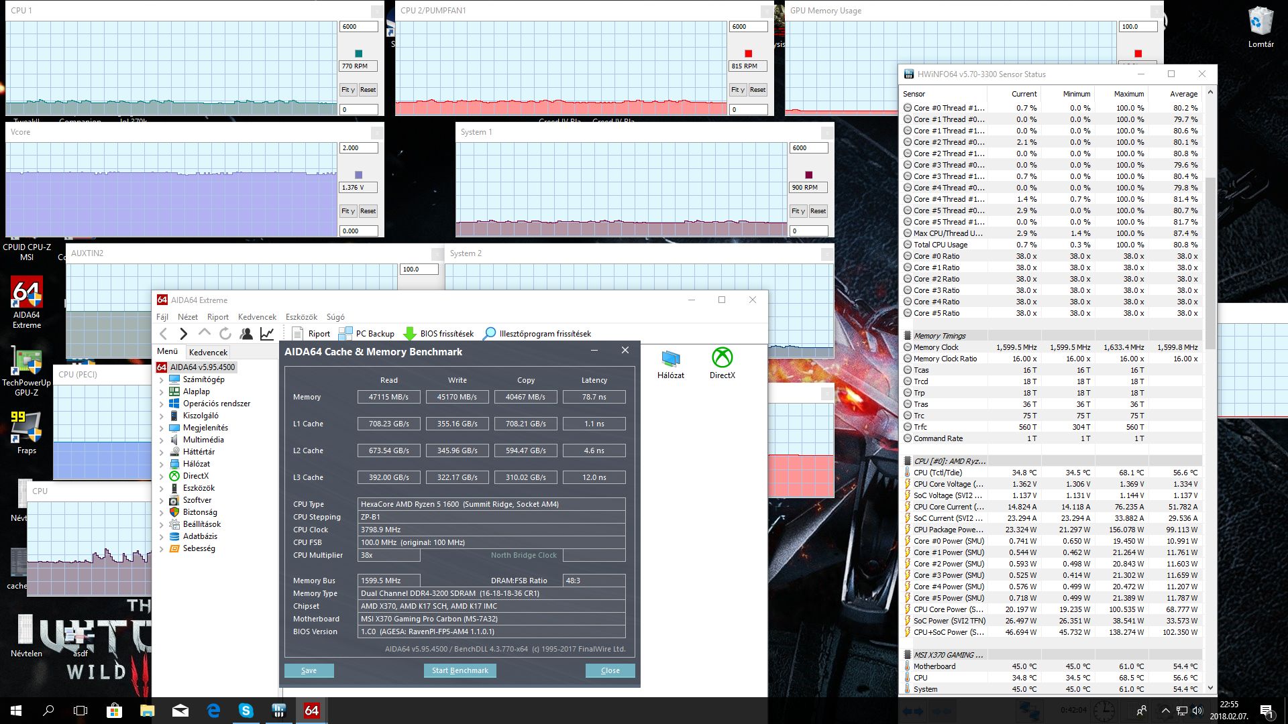Click the AIDA64 taskbar button
The width and height of the screenshot is (1288, 724).
(312, 711)
